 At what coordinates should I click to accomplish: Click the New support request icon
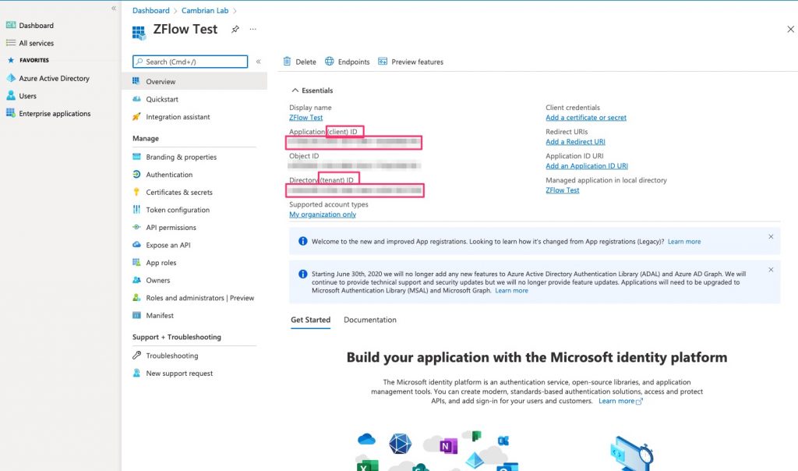pyautogui.click(x=136, y=373)
